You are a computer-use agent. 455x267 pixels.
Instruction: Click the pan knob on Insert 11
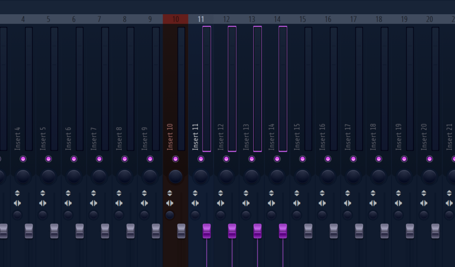[200, 175]
